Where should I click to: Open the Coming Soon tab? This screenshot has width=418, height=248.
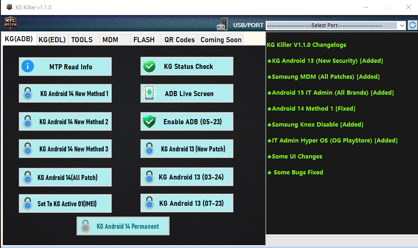(221, 40)
